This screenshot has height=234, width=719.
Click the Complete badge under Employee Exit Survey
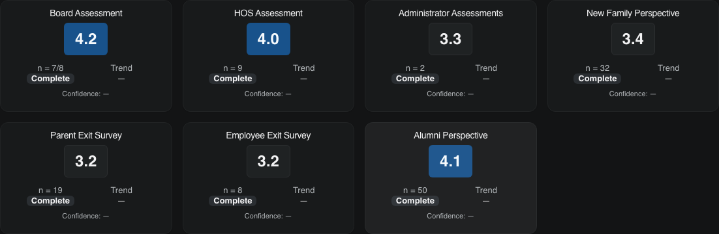[x=233, y=201]
